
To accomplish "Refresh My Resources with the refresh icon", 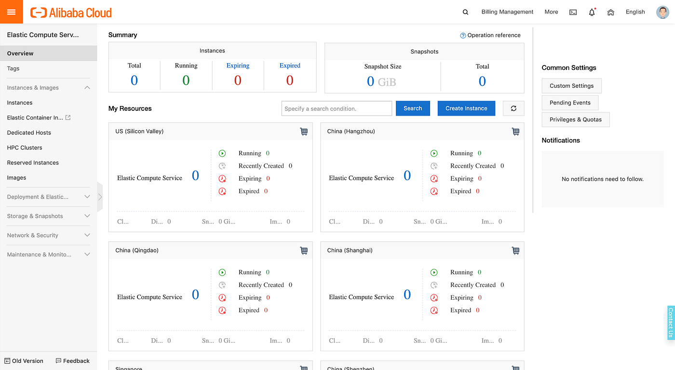I will [513, 108].
